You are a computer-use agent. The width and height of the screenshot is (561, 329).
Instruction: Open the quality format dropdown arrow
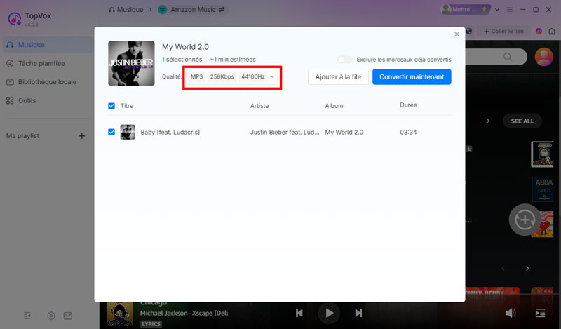point(272,76)
